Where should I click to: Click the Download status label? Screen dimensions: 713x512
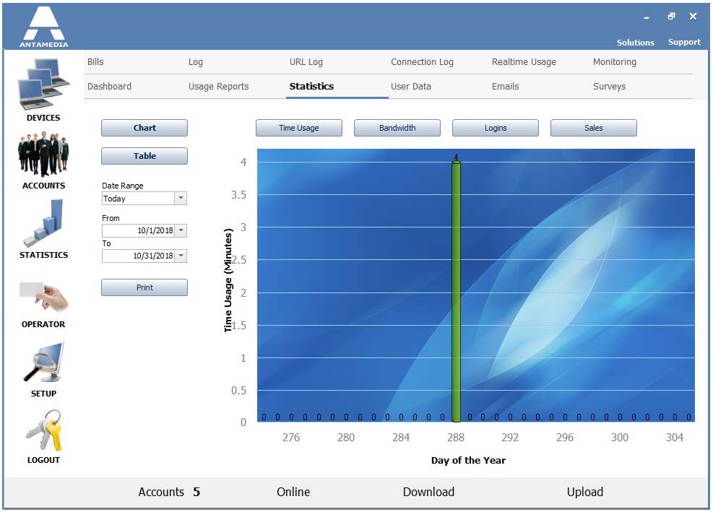point(428,492)
